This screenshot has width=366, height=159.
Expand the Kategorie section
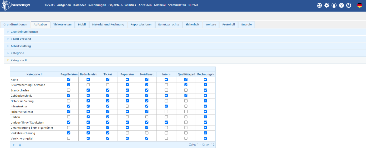point(185,53)
